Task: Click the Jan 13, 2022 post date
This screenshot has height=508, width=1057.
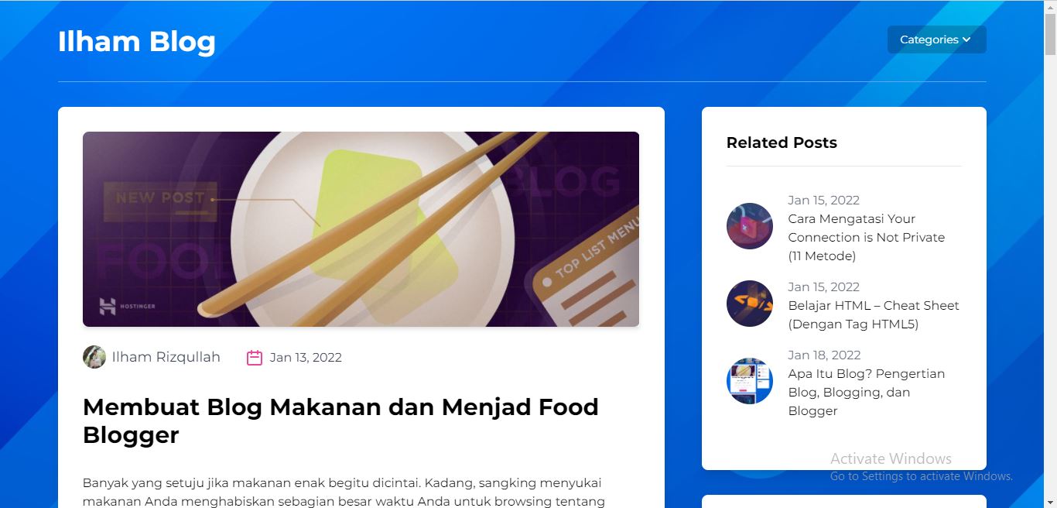Action: (x=306, y=357)
